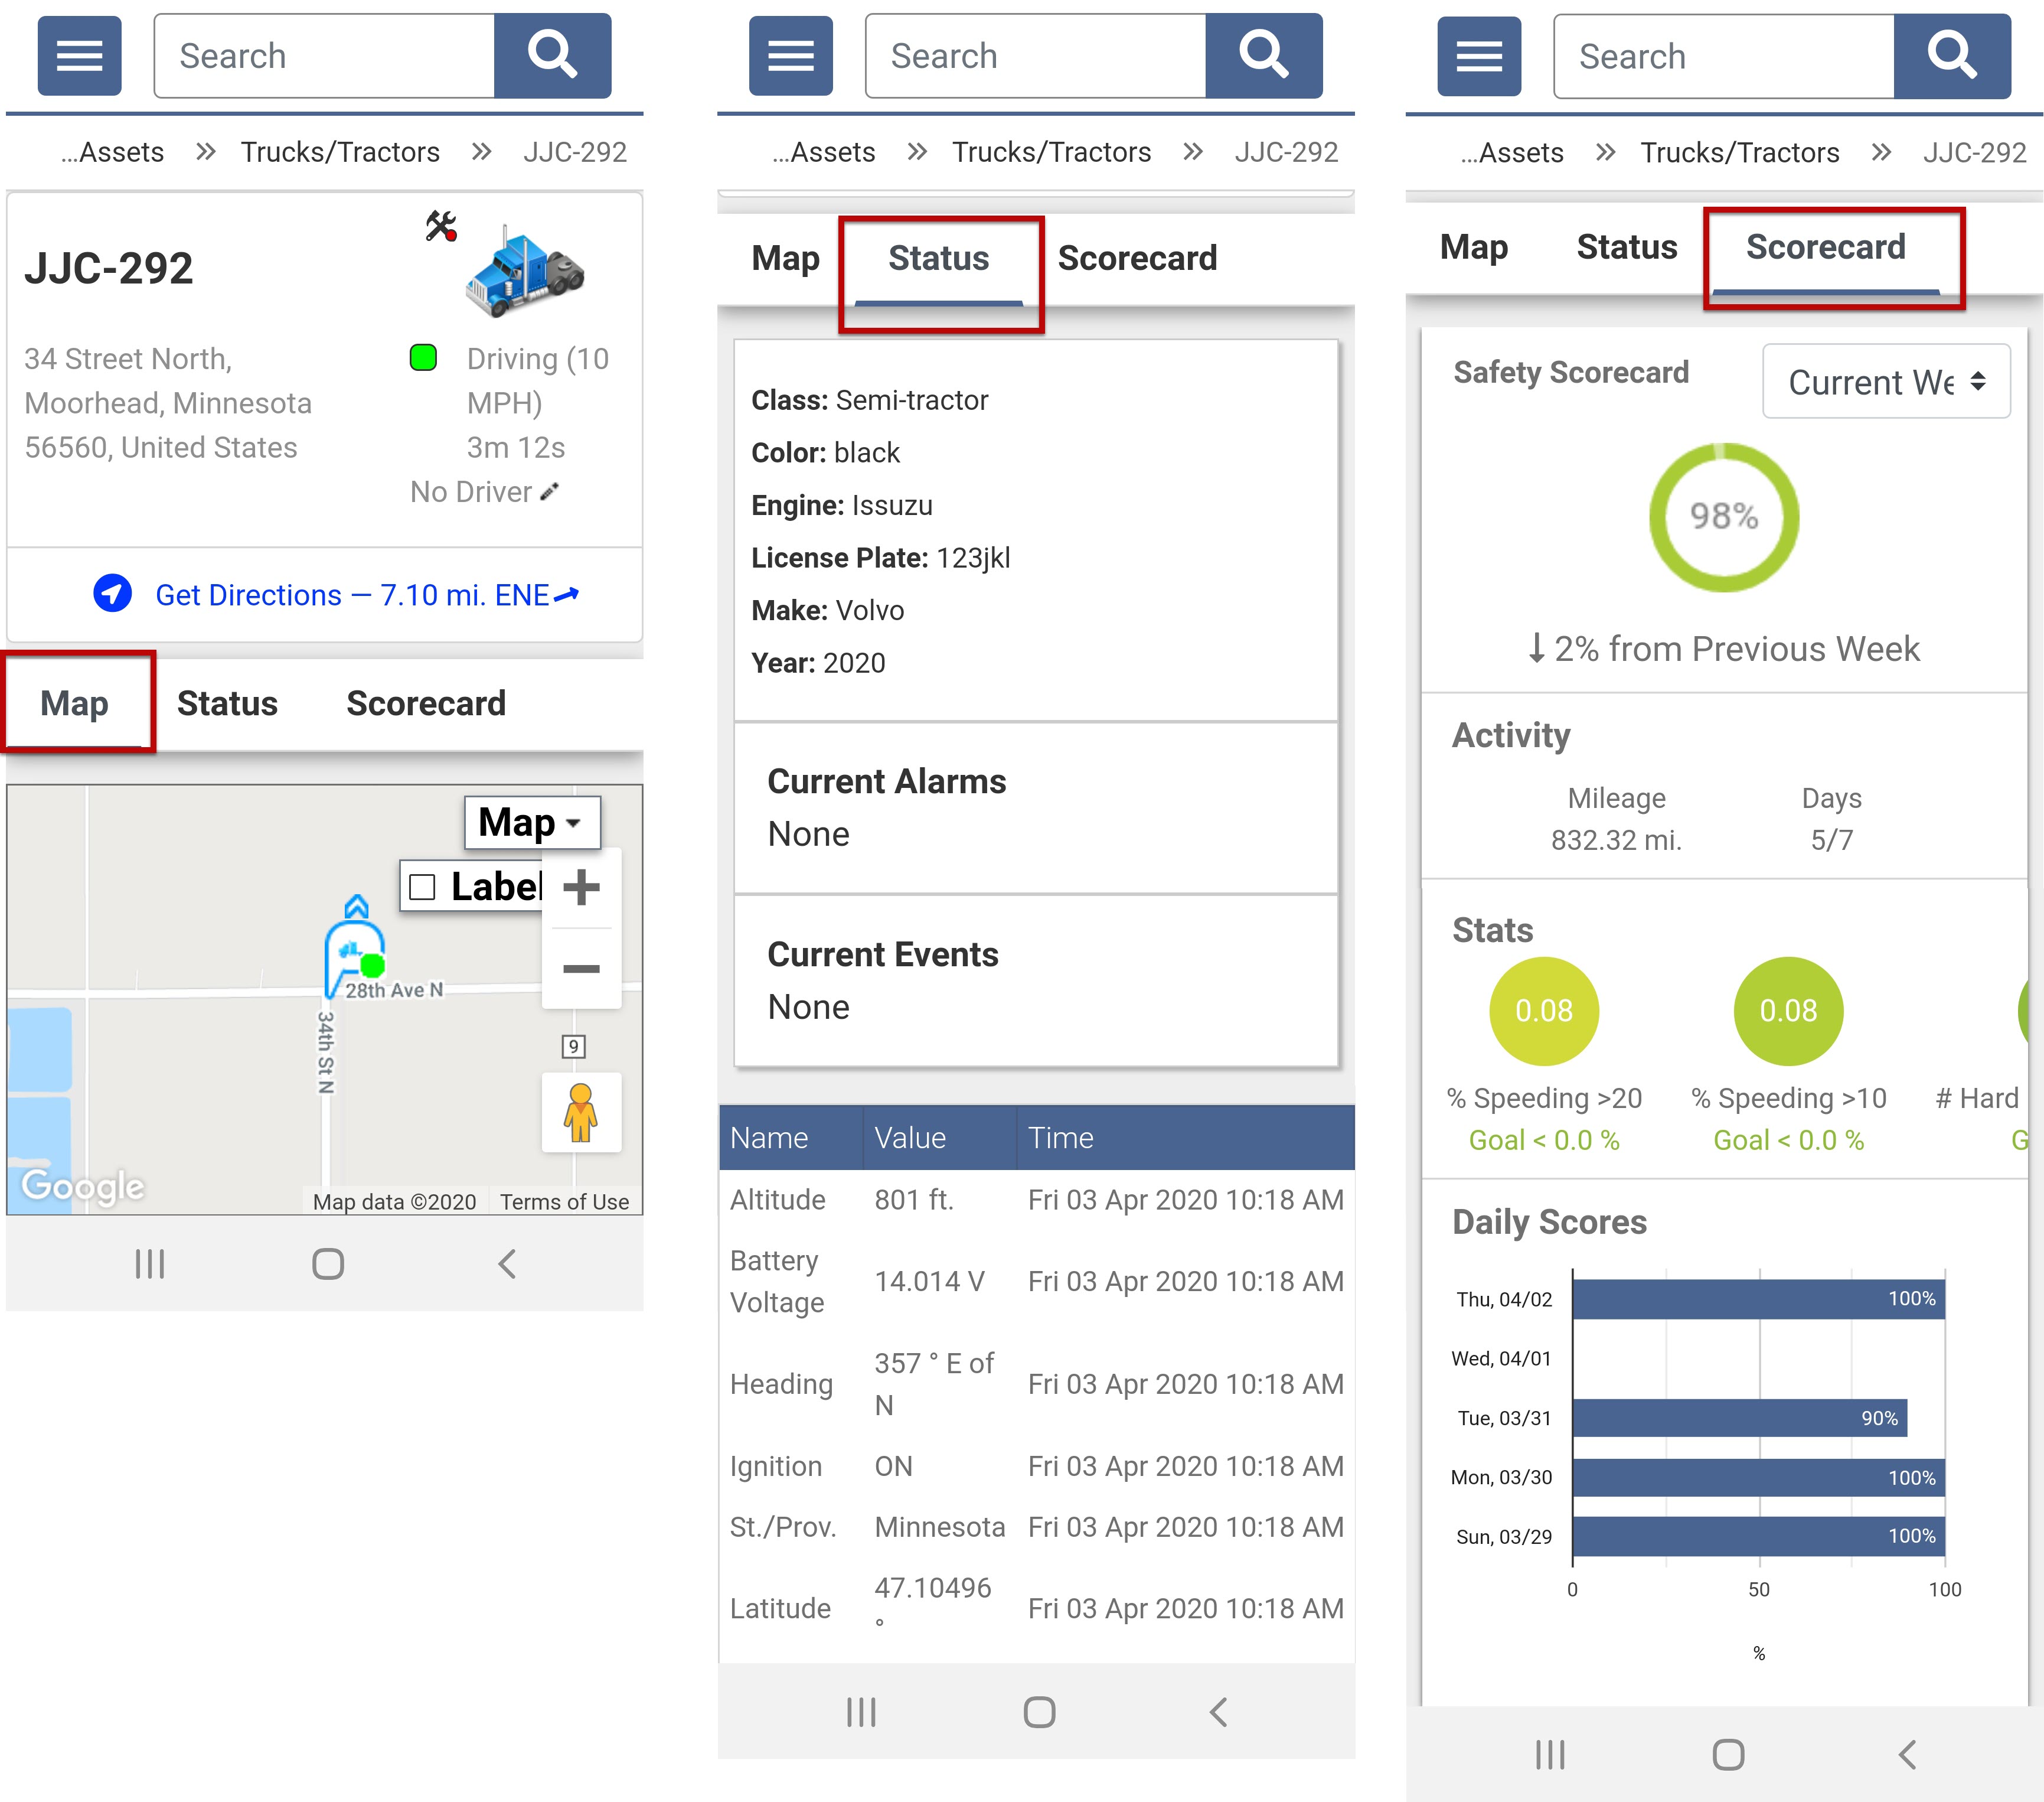Image resolution: width=2044 pixels, height=1802 pixels.
Task: Tap Android back button in right screen
Action: pos(1907,1754)
